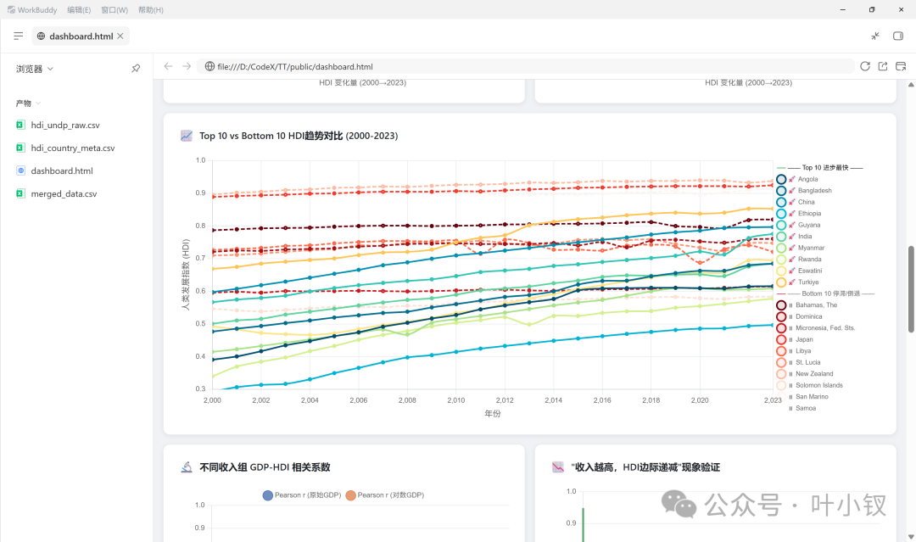
Task: Pin the browser side panel
Action: point(136,69)
